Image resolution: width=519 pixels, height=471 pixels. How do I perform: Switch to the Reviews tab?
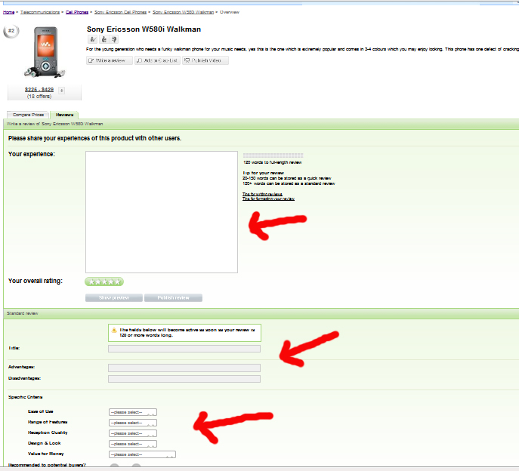[x=64, y=115]
